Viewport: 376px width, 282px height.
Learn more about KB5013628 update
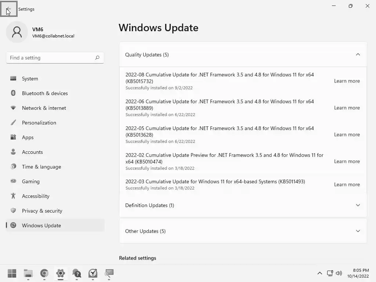pos(347,135)
